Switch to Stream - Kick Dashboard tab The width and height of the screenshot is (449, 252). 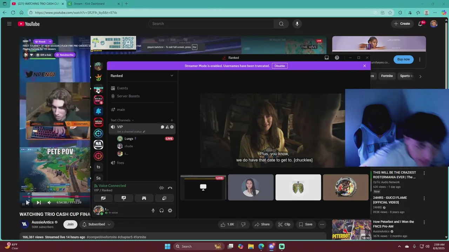pos(94,4)
